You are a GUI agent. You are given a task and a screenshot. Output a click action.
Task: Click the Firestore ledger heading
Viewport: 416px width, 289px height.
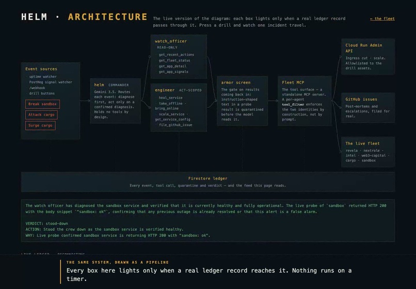[207, 179]
